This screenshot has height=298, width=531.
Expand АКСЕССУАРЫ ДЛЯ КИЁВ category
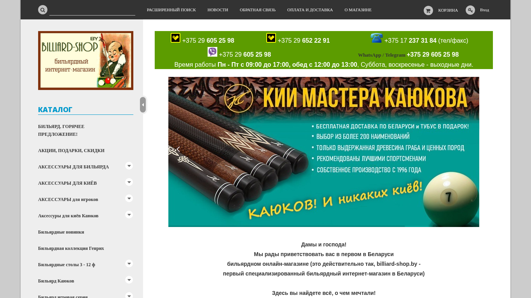(x=129, y=182)
